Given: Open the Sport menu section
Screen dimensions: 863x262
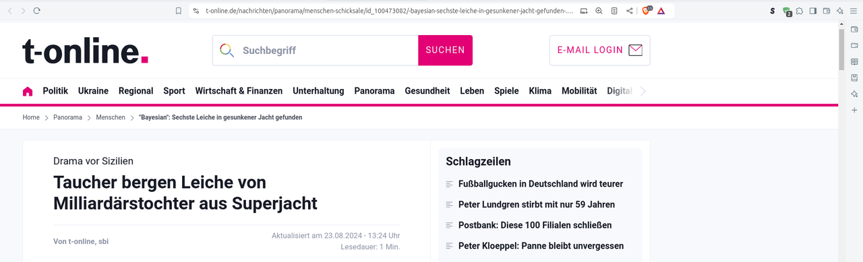Looking at the screenshot, I should (x=174, y=91).
